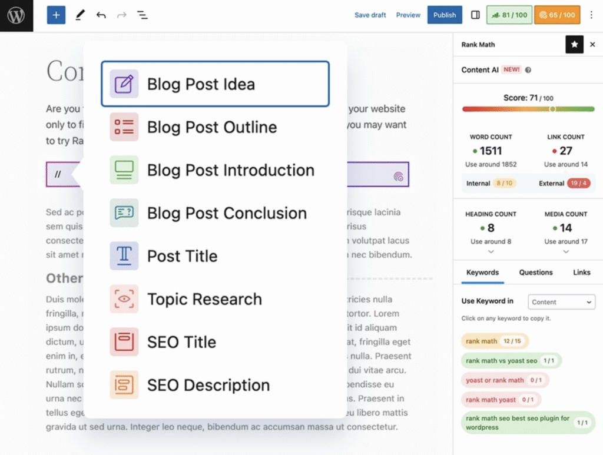Click Save draft

[370, 15]
